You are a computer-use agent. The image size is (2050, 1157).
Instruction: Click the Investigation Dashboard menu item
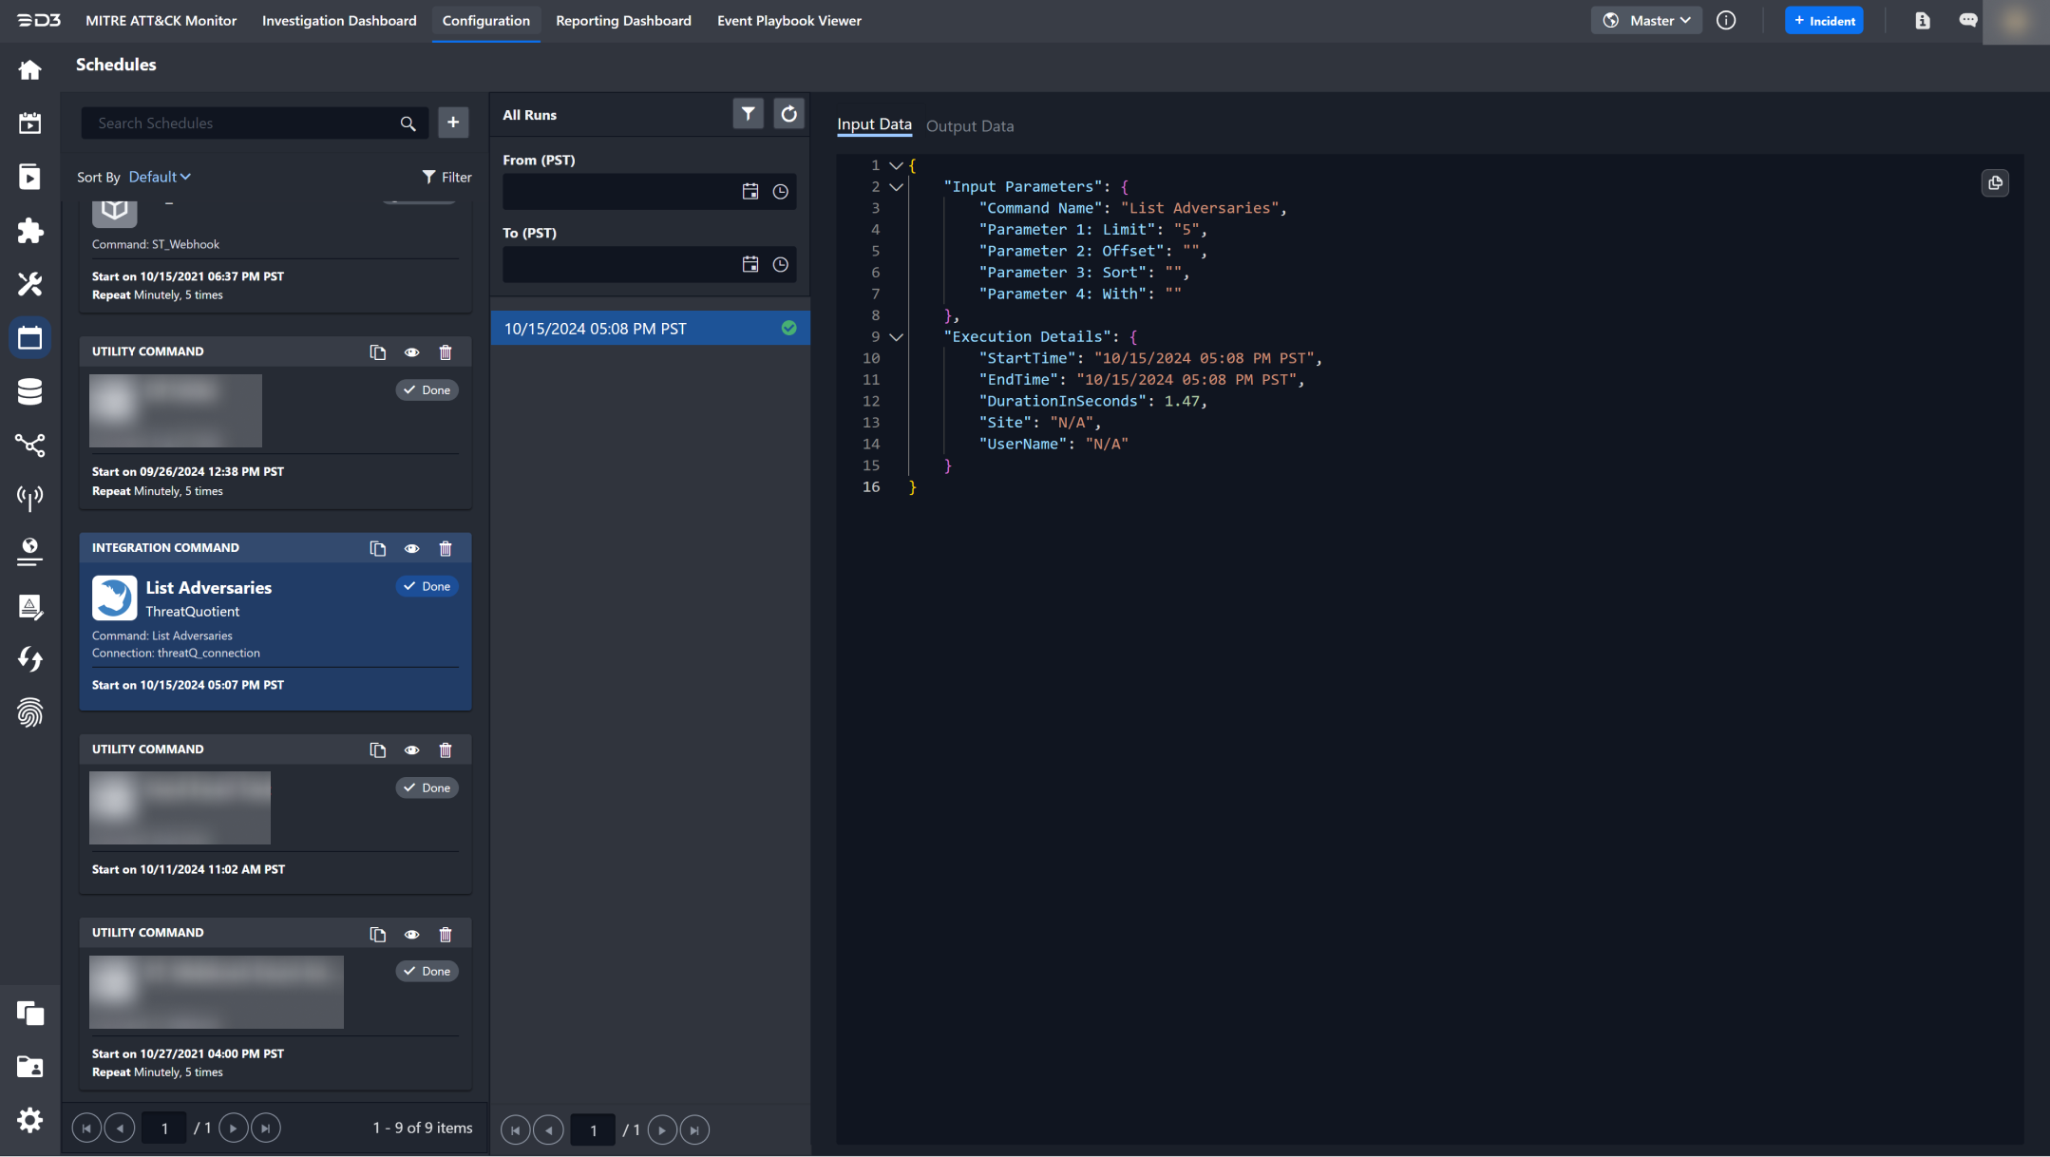[339, 21]
